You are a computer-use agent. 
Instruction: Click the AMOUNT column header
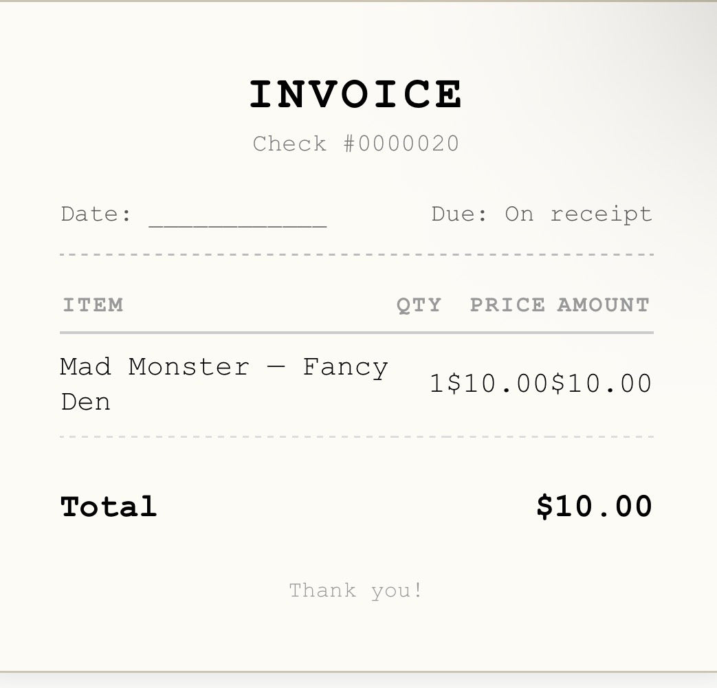(x=603, y=305)
